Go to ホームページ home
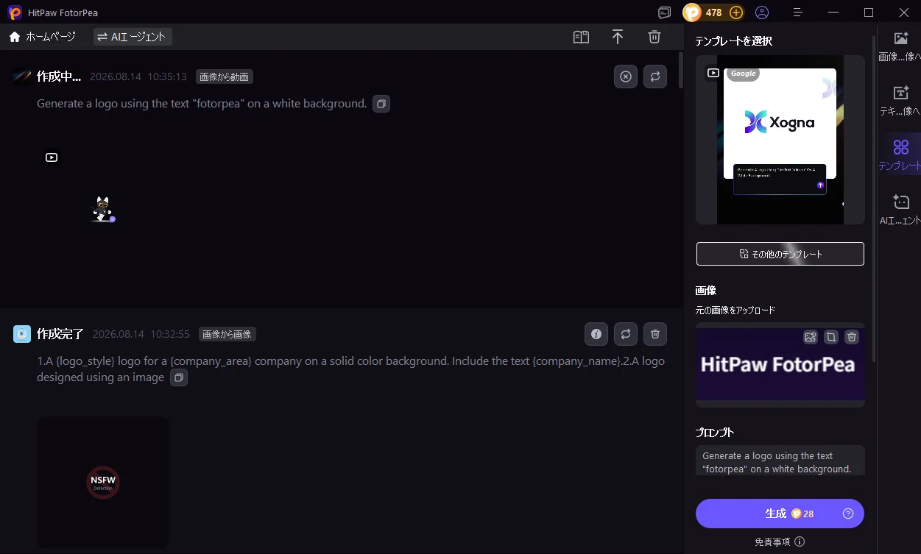This screenshot has height=554, width=921. pos(43,37)
